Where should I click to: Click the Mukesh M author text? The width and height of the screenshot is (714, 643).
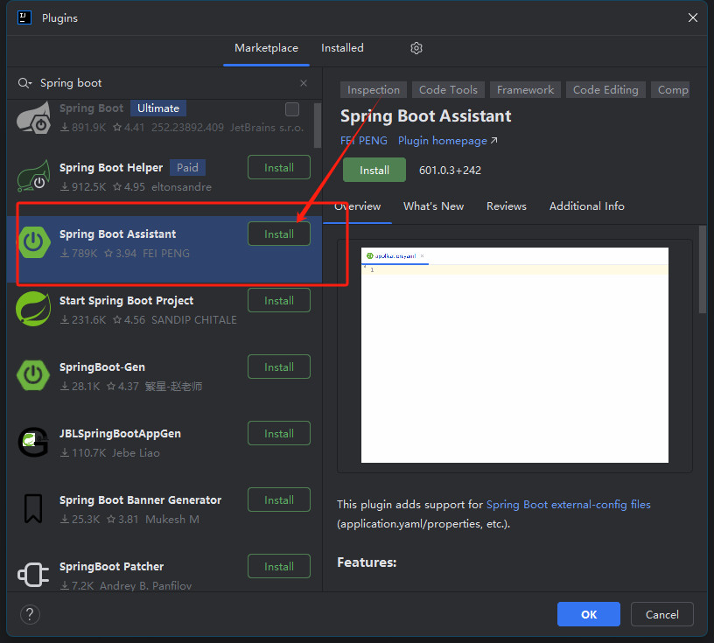point(172,520)
